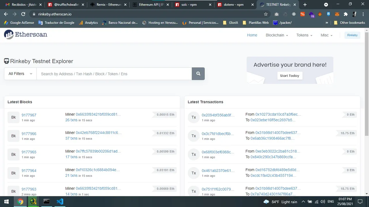Reload the page with refresh icon
The image size is (369, 207).
(x=23, y=14)
